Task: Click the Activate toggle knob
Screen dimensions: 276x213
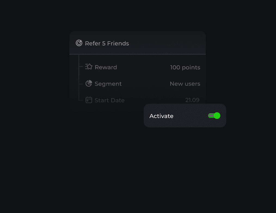Action: (x=216, y=116)
